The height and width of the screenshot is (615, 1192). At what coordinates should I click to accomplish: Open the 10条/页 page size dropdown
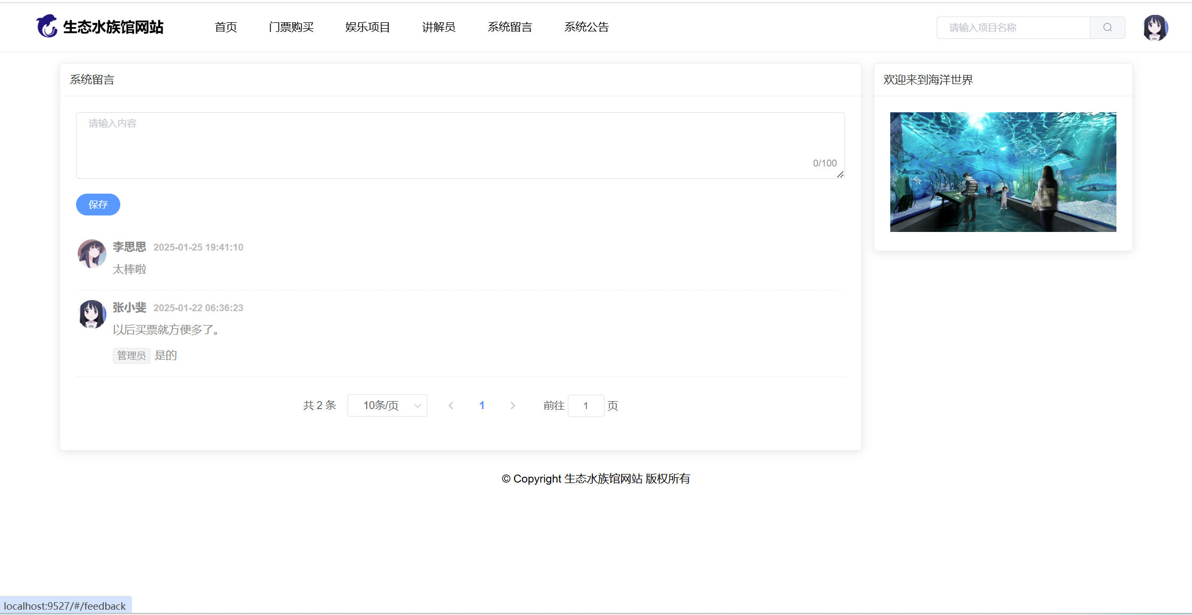(x=387, y=405)
